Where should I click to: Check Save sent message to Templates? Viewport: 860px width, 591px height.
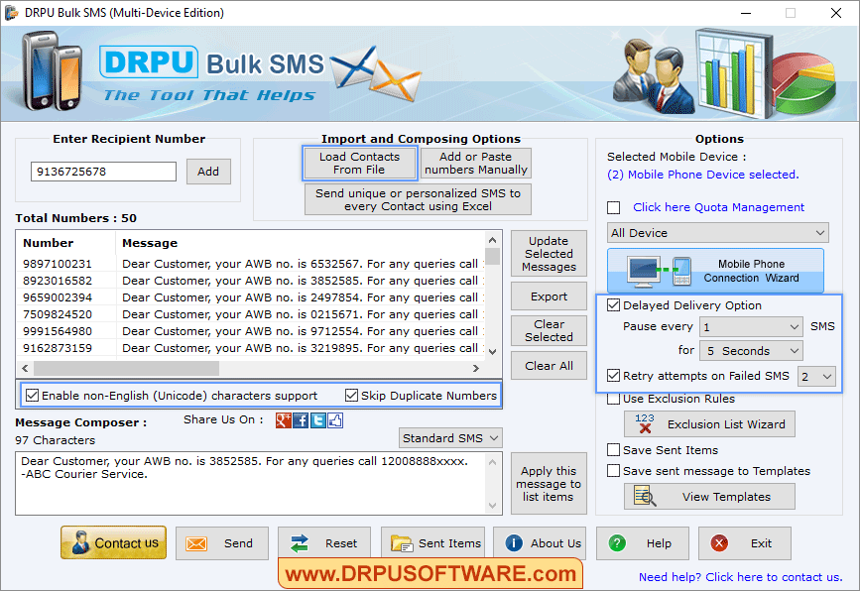click(614, 471)
